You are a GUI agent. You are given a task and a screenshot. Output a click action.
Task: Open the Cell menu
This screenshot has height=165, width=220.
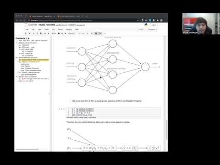(x=54, y=29)
